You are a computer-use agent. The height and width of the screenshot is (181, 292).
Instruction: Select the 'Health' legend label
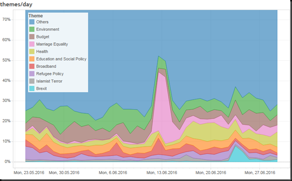point(42,51)
